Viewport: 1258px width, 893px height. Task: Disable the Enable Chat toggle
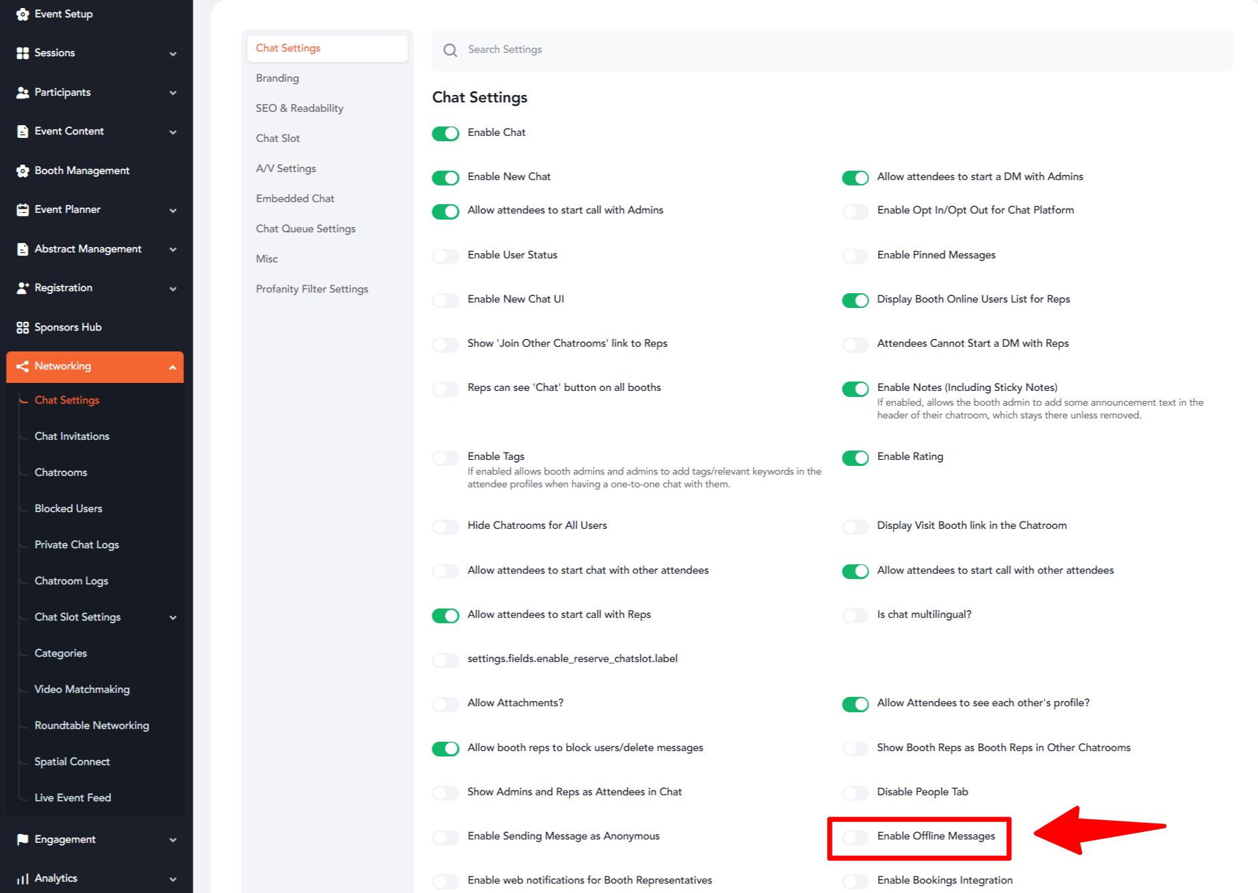(x=445, y=133)
